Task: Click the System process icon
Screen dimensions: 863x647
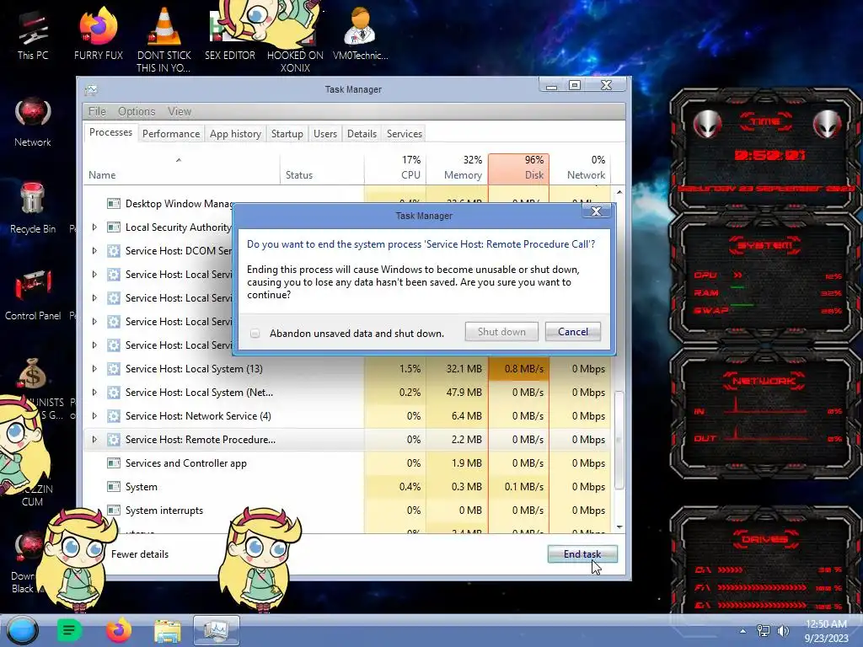Action: (x=114, y=487)
